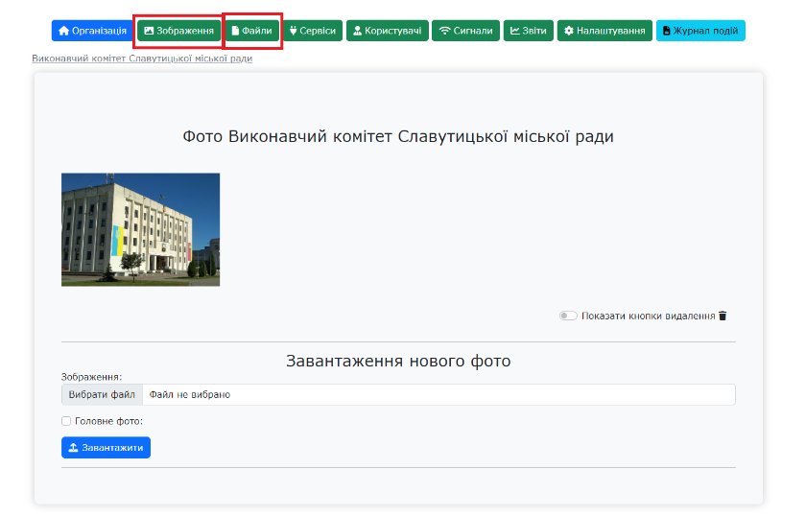Viewport: 806px width, 516px height.
Task: Switch to the Сигнали tab
Action: (465, 31)
